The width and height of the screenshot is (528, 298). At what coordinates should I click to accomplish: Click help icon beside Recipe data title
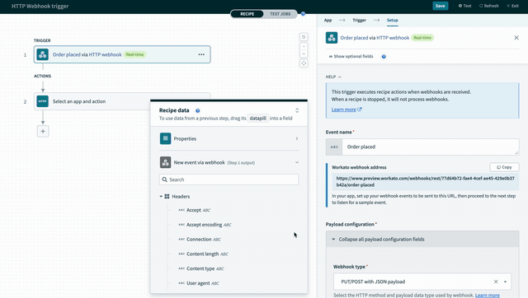tap(198, 110)
